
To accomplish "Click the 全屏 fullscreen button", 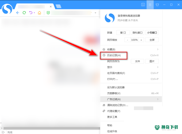I will (x=152, y=40).
